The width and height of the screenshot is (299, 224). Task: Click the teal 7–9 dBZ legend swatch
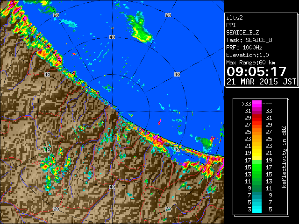click(256, 195)
